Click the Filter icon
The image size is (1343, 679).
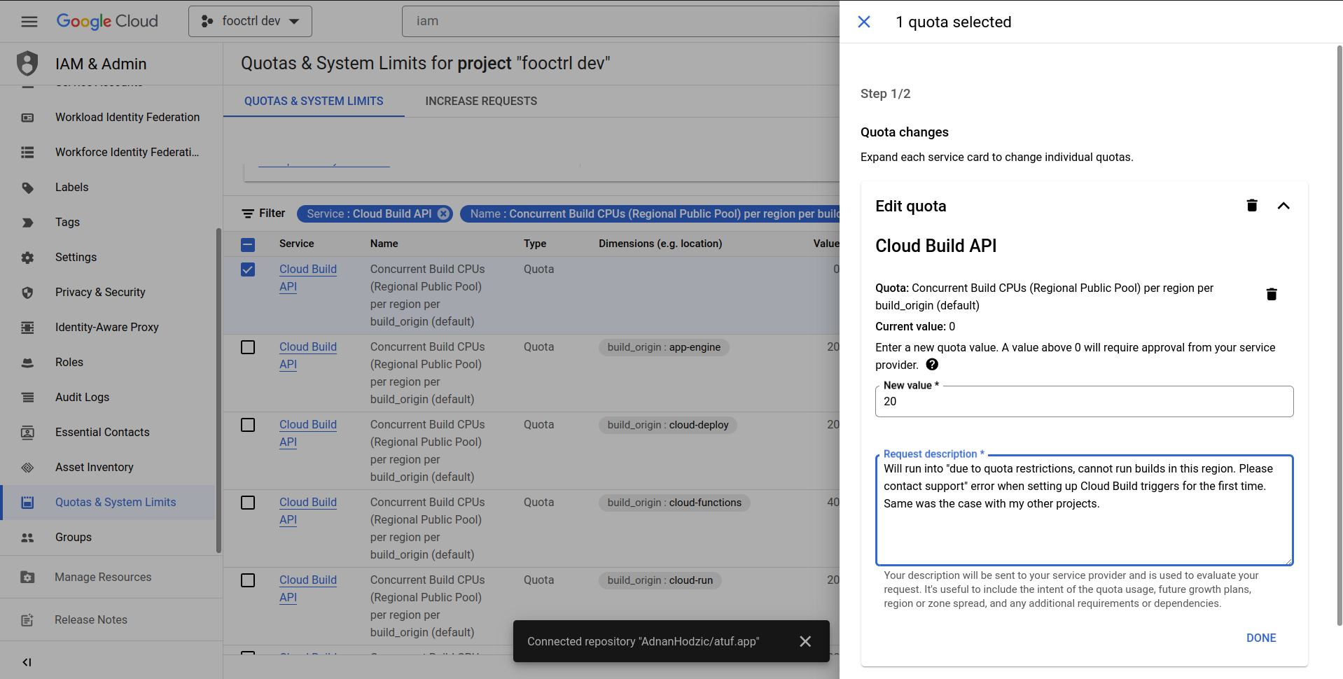coord(248,213)
